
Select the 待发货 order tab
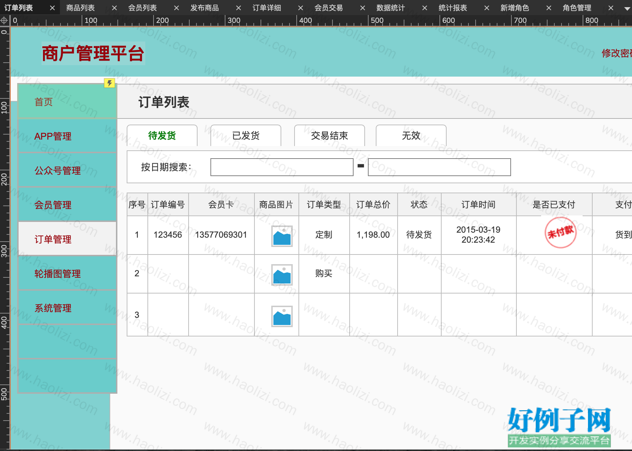(162, 135)
